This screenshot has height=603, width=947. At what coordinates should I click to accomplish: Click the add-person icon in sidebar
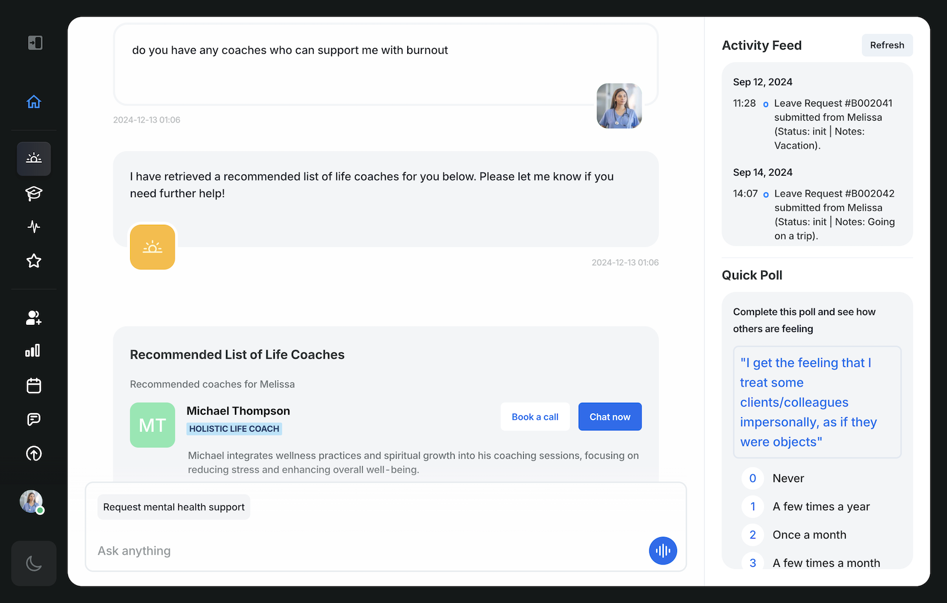coord(34,318)
